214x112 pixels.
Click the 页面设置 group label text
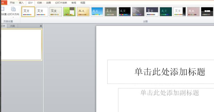click(8, 21)
